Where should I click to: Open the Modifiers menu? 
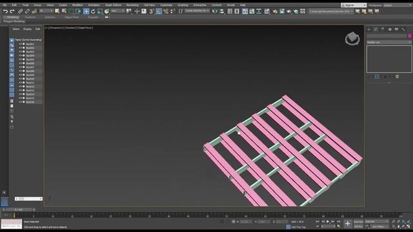(x=77, y=5)
